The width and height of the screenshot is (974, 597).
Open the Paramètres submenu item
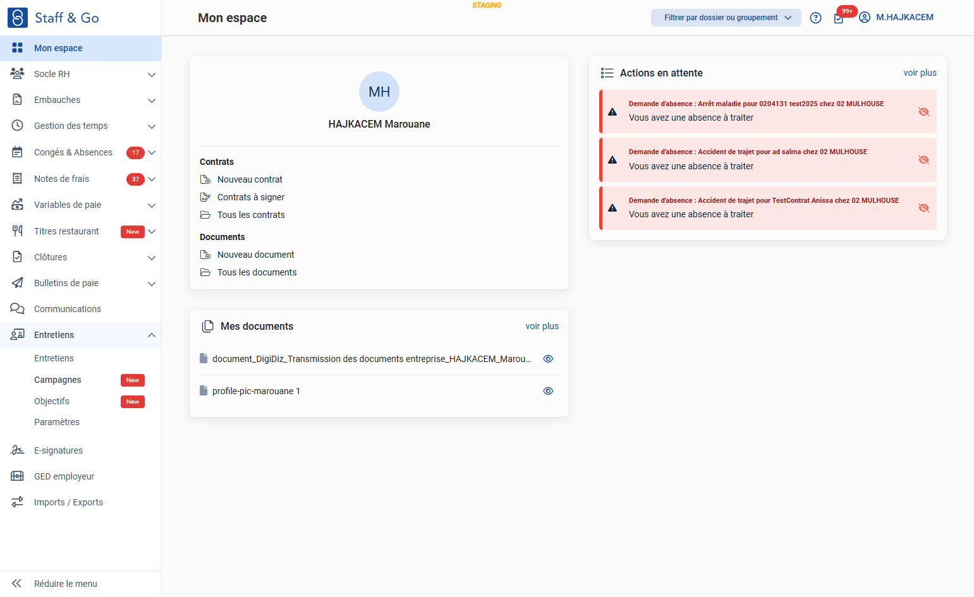click(x=57, y=422)
